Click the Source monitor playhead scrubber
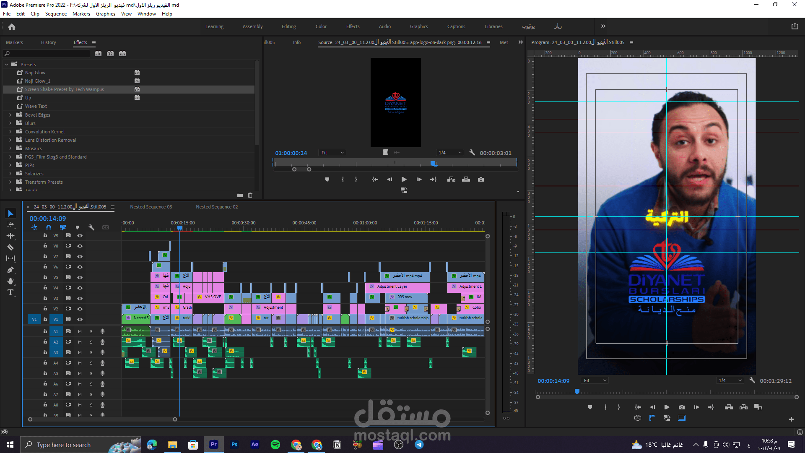This screenshot has height=453, width=805. (x=434, y=163)
